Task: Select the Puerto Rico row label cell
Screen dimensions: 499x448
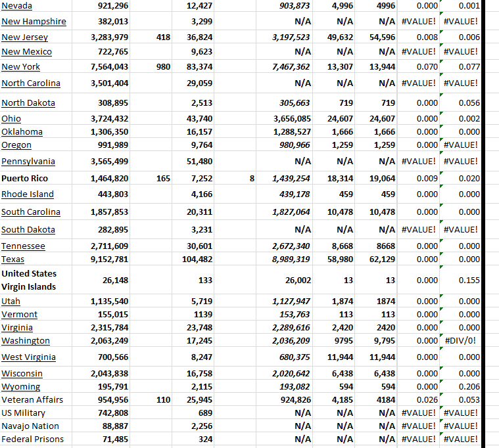Action: pyautogui.click(x=25, y=178)
